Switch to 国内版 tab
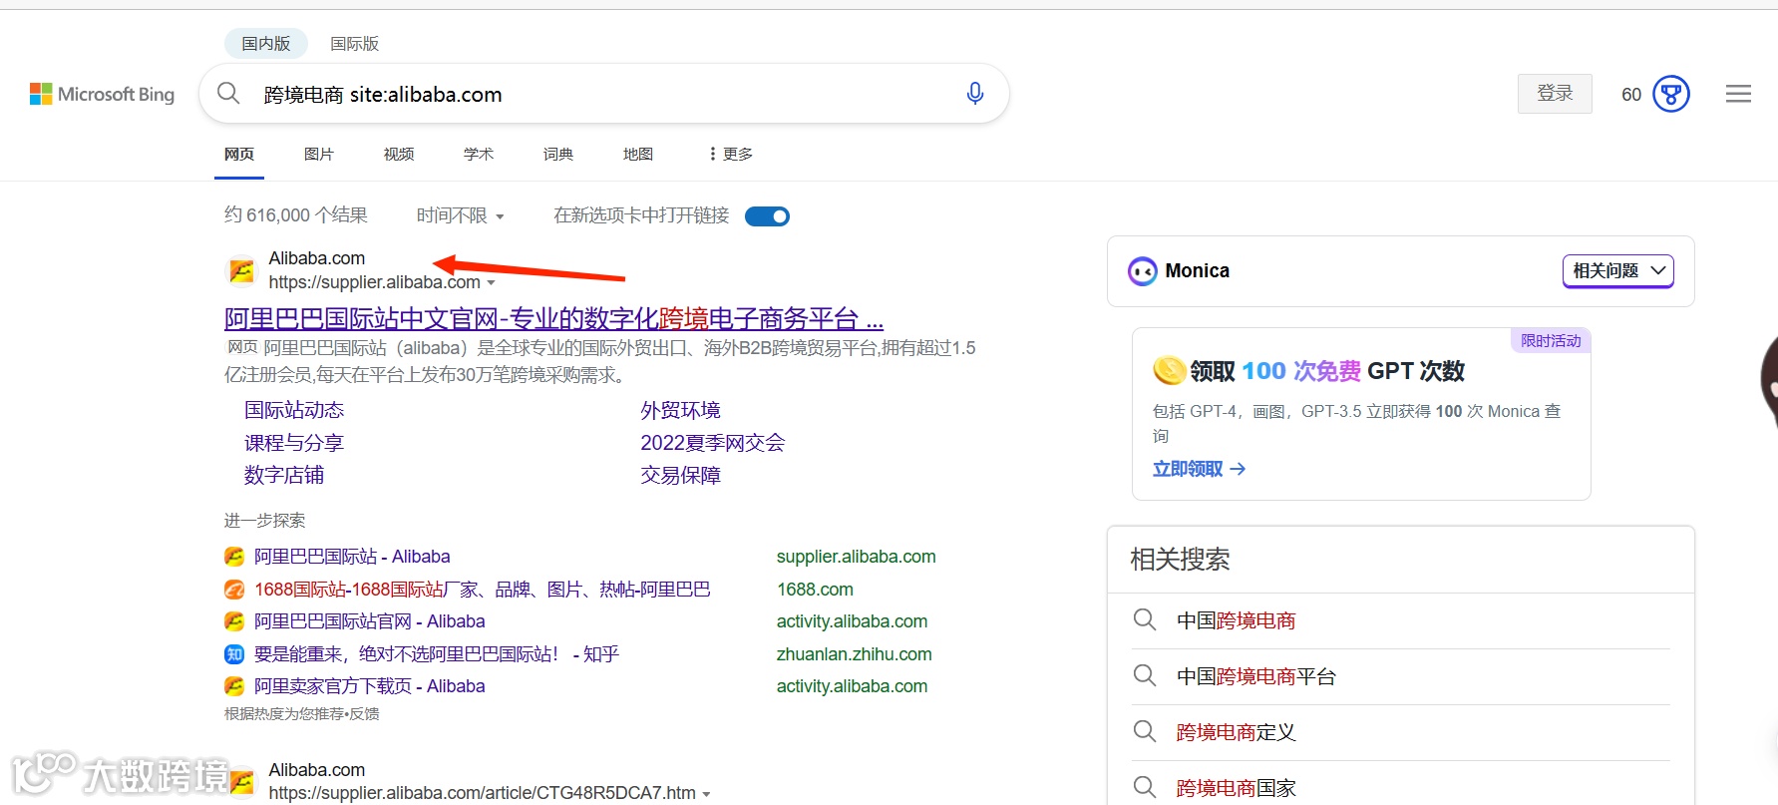Screen dimensions: 1778x805 [x=266, y=44]
